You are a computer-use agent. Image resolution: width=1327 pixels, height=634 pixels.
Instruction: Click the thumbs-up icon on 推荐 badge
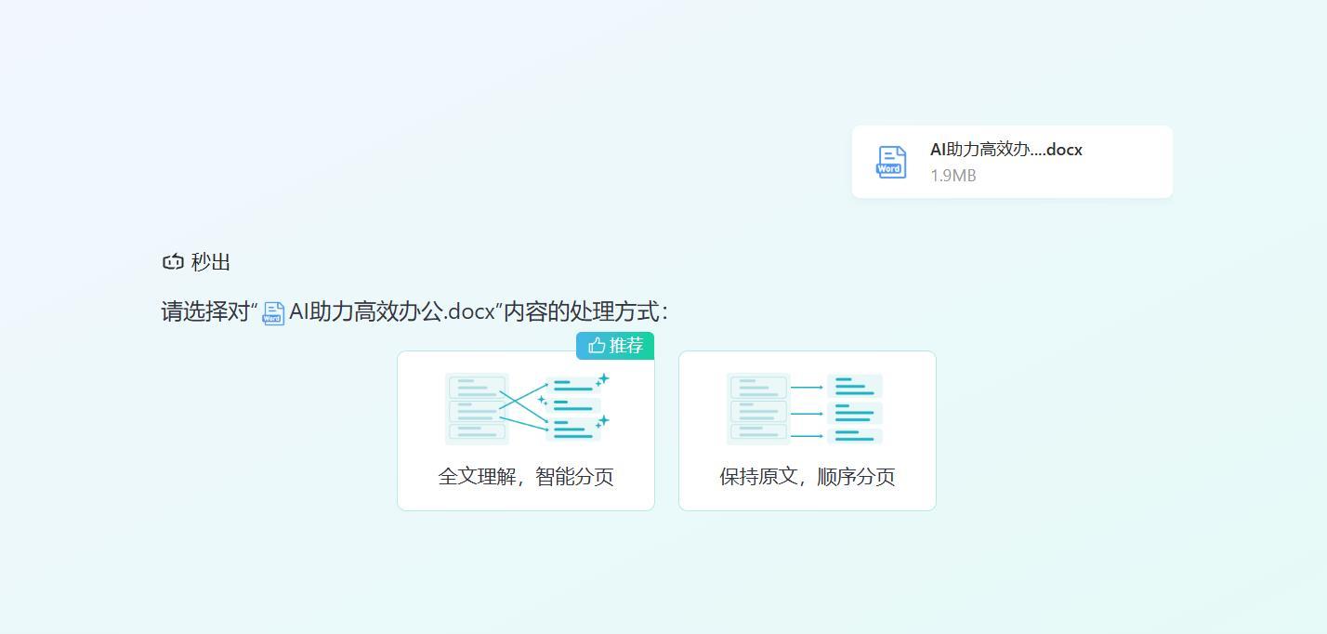point(597,346)
